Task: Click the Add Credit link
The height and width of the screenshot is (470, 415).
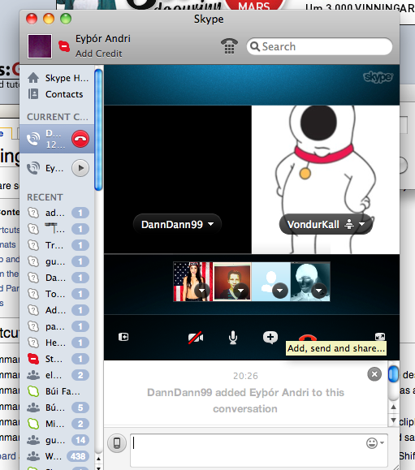Action: click(x=98, y=54)
